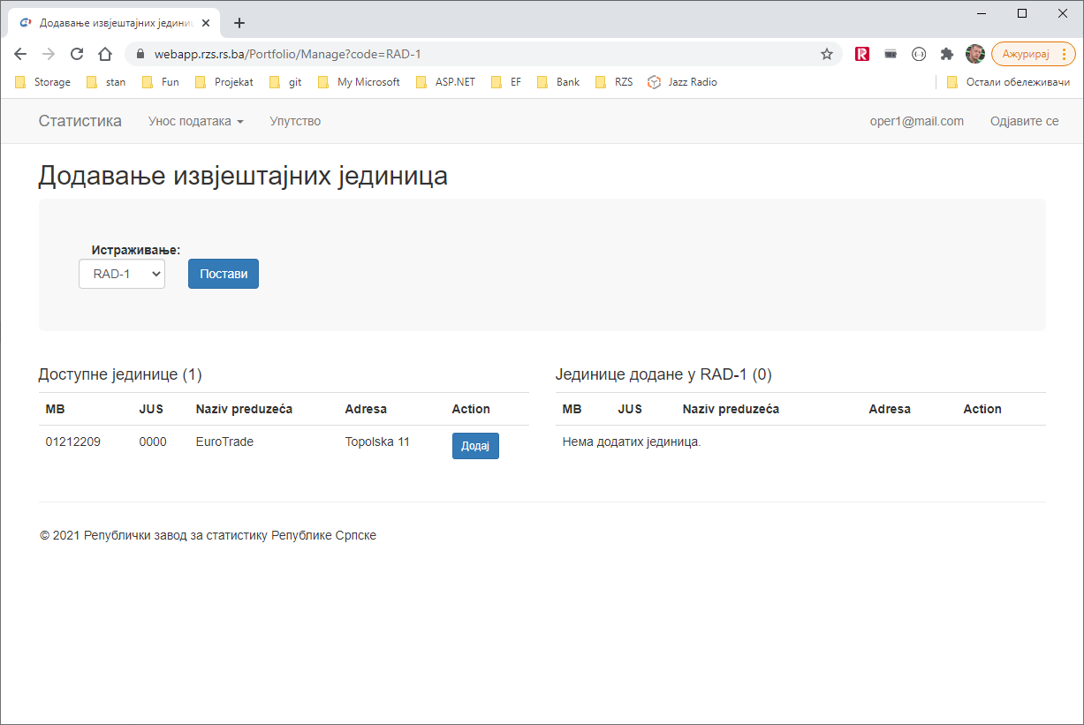Add EuroTrade using the Додај button
Screen dimensions: 1084x725
point(475,446)
